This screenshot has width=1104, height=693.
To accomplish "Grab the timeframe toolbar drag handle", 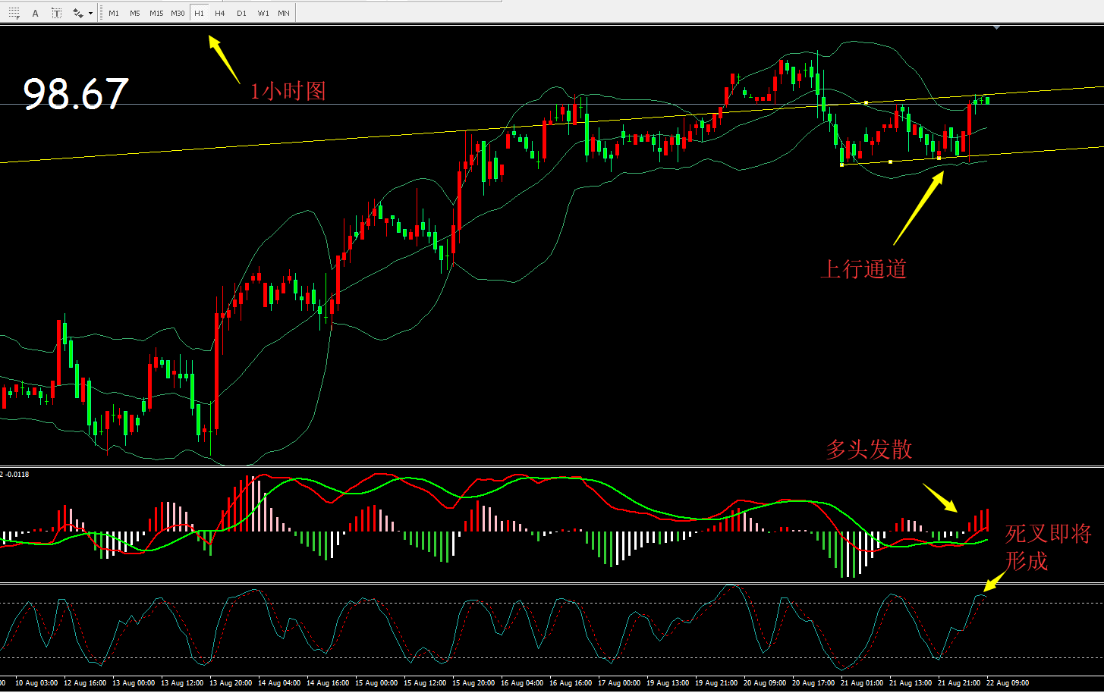I will click(x=102, y=13).
